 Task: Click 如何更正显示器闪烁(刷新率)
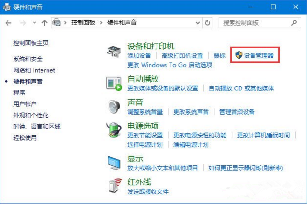(246, 168)
